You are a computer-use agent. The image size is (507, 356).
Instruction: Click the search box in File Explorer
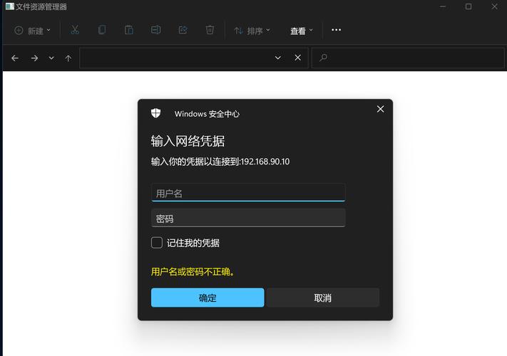click(408, 58)
